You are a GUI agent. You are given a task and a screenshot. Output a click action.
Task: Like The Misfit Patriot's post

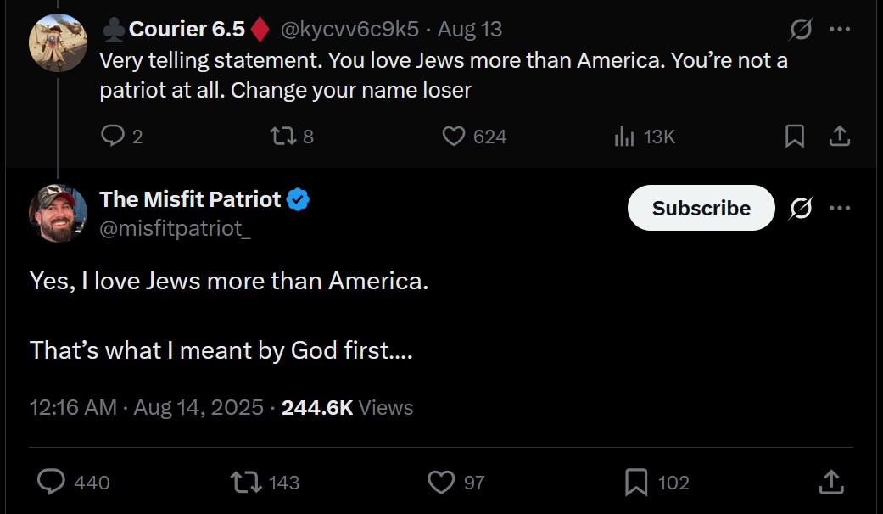pyautogui.click(x=441, y=483)
